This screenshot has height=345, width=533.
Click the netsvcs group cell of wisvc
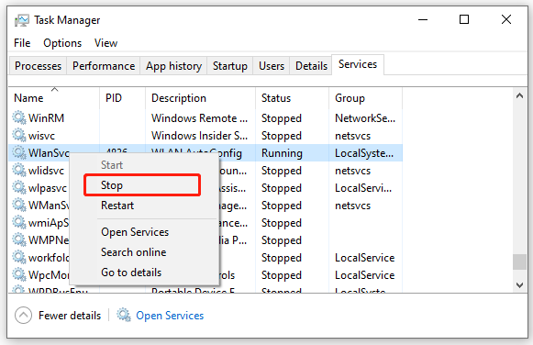pos(352,136)
